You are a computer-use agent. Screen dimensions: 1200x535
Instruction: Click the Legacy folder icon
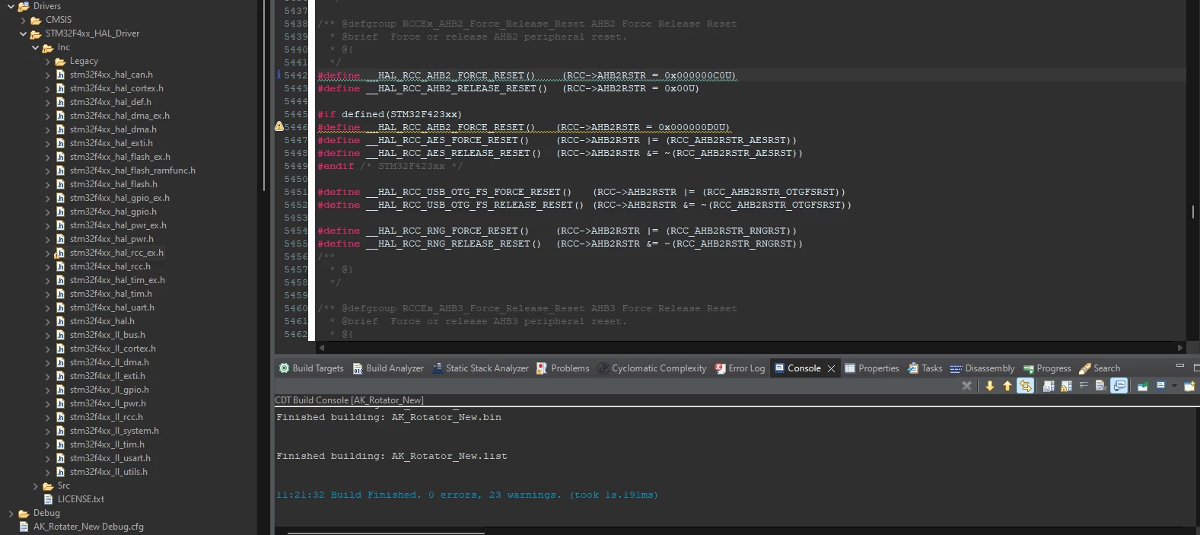60,61
